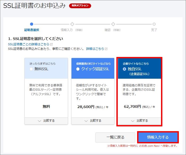186x155 pixels.
Task: Expand 比較する under the 無料SSL card
Action: (46, 121)
